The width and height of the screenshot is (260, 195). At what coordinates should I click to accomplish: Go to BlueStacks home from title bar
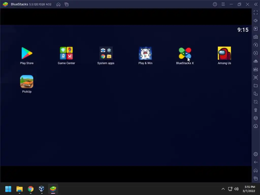coord(58,4)
